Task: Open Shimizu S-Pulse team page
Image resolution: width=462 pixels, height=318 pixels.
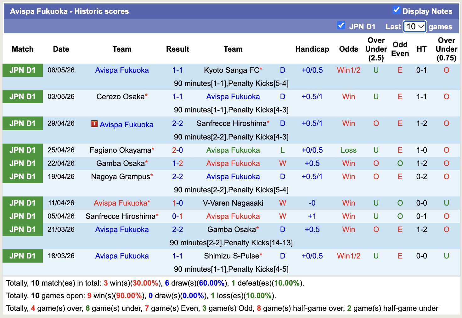Action: tap(232, 256)
